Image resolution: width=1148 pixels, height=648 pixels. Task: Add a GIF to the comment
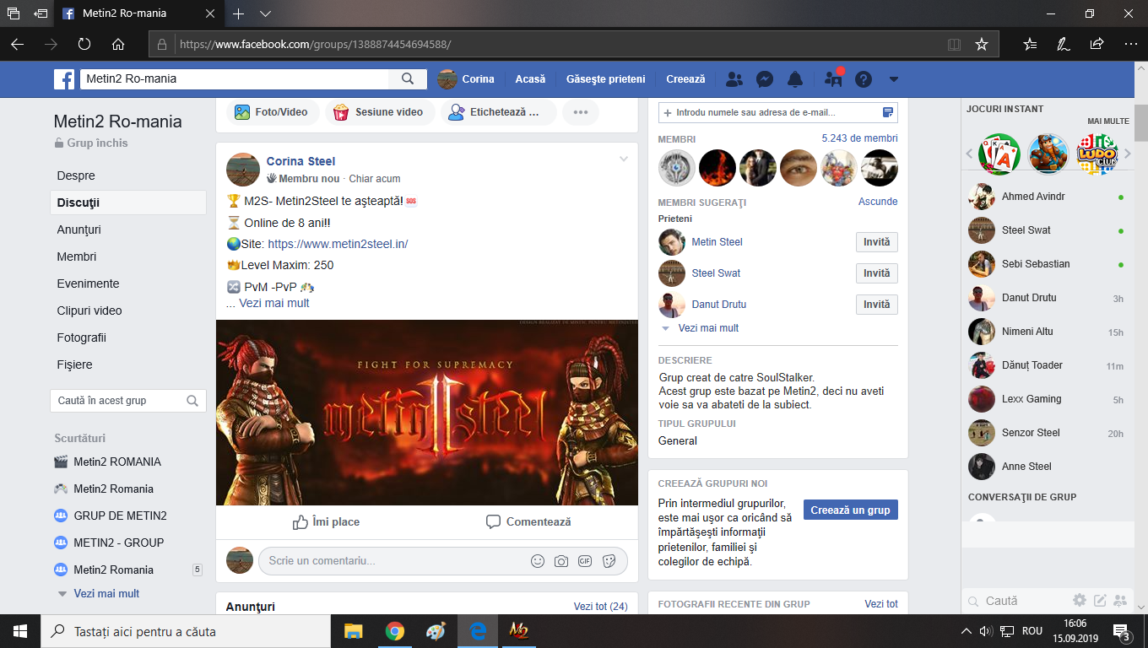click(585, 561)
